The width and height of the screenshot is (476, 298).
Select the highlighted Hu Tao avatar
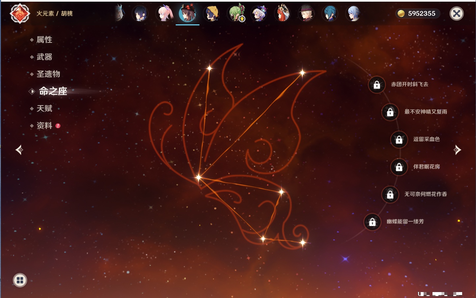tap(188, 14)
